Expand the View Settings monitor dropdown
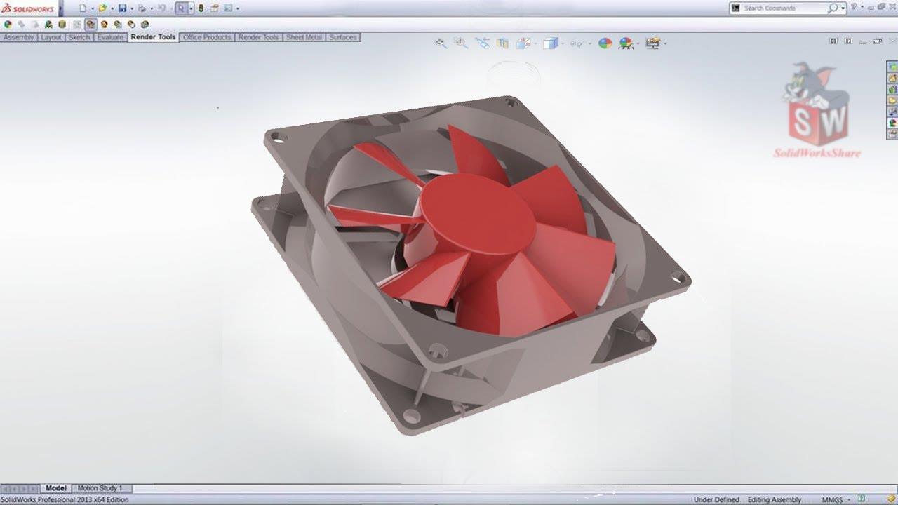The width and height of the screenshot is (898, 505). tap(664, 43)
